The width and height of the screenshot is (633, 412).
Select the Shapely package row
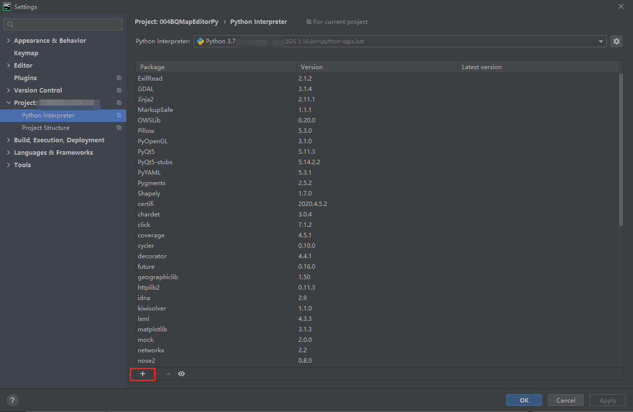(x=378, y=194)
